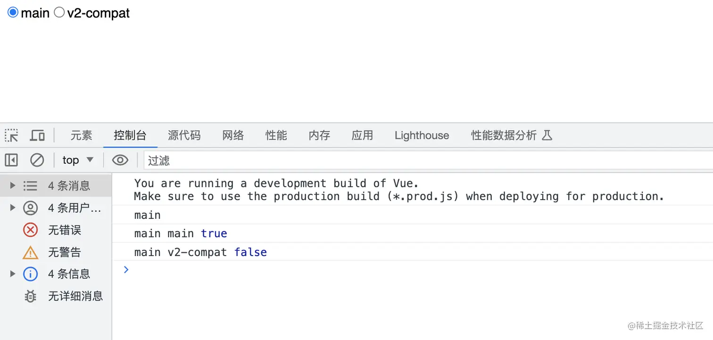The height and width of the screenshot is (340, 713).
Task: Expand the 4 条消息 group
Action: [13, 185]
